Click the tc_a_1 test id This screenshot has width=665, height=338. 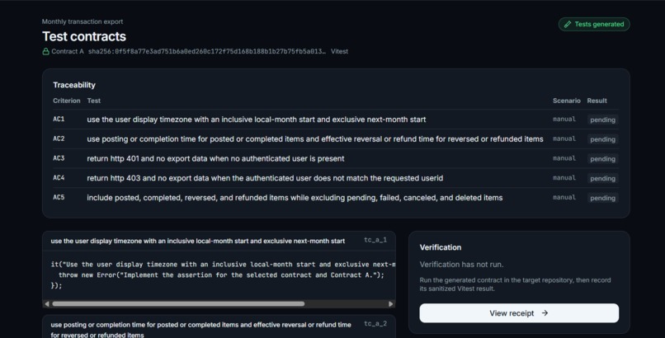click(x=375, y=240)
